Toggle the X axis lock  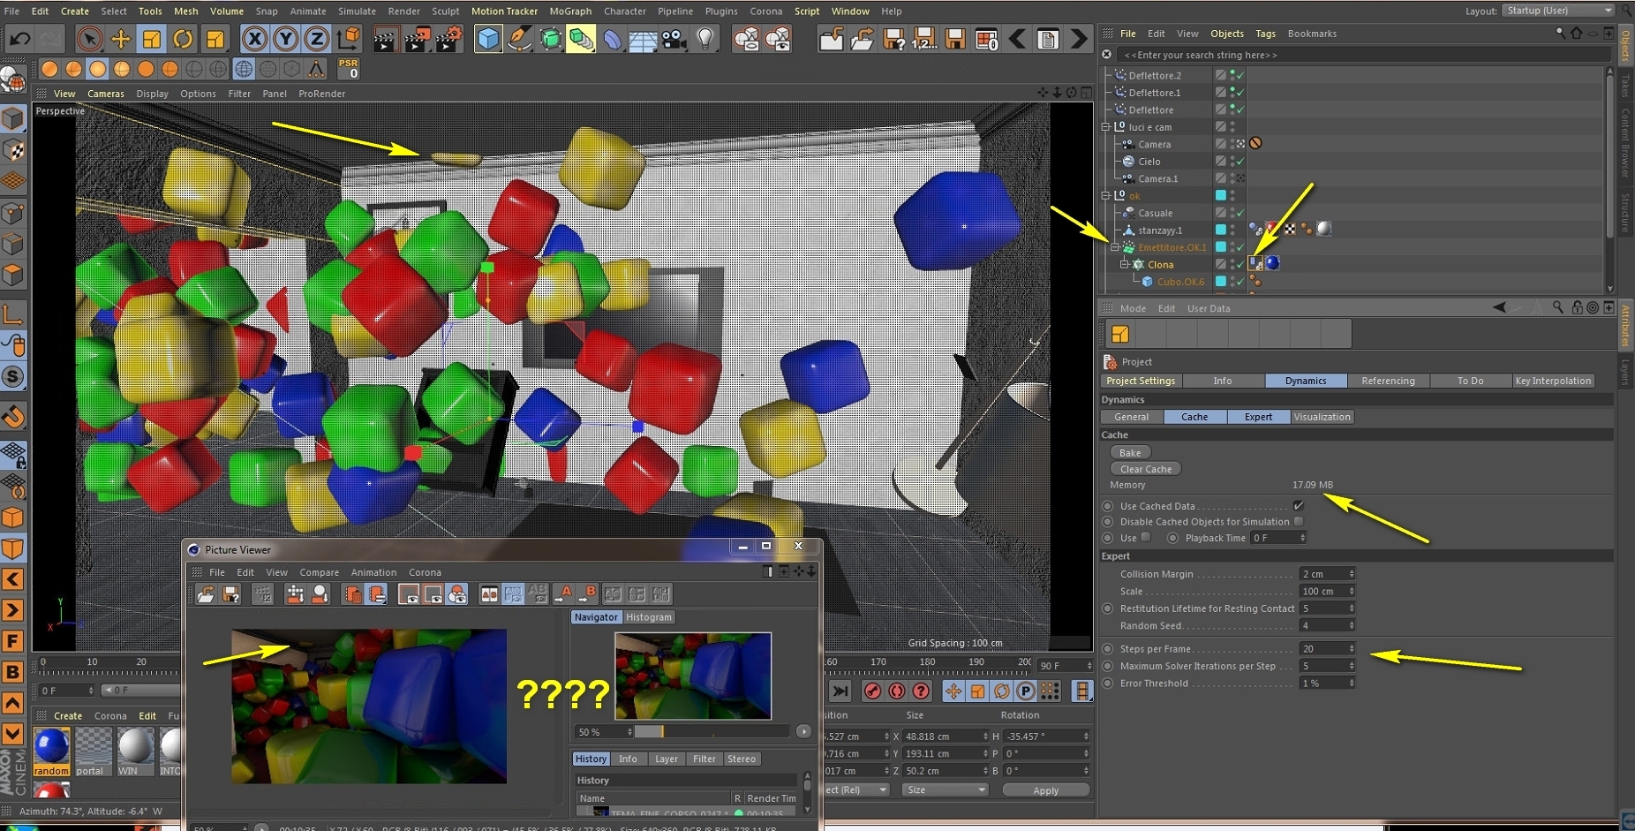254,39
